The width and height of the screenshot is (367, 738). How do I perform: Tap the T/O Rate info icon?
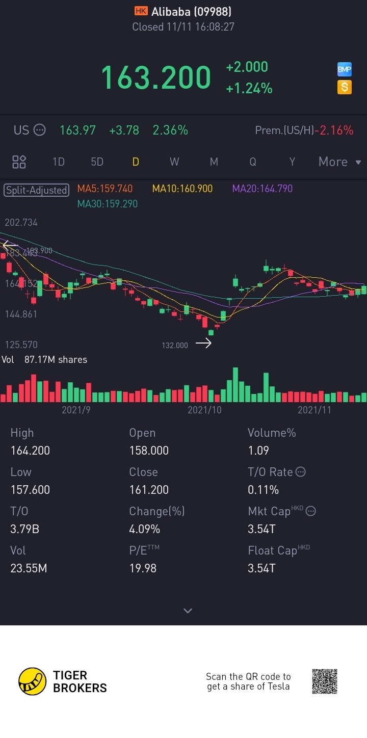[x=301, y=472]
